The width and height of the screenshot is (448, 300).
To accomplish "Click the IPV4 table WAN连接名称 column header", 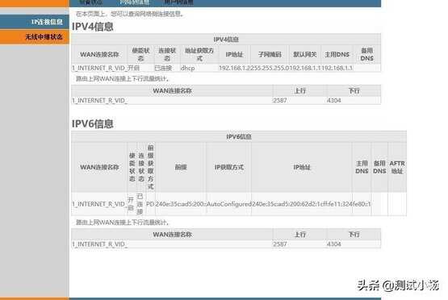I will click(99, 54).
